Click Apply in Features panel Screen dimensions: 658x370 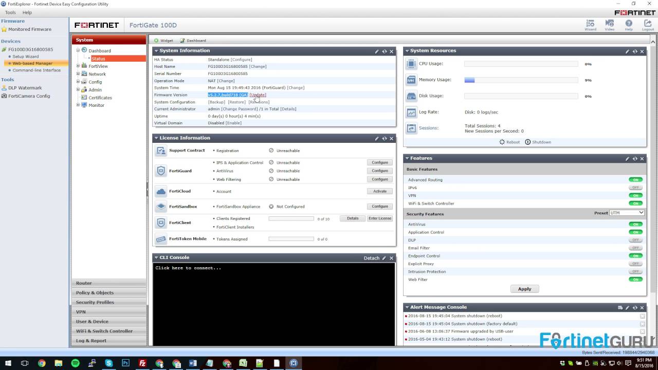(524, 289)
